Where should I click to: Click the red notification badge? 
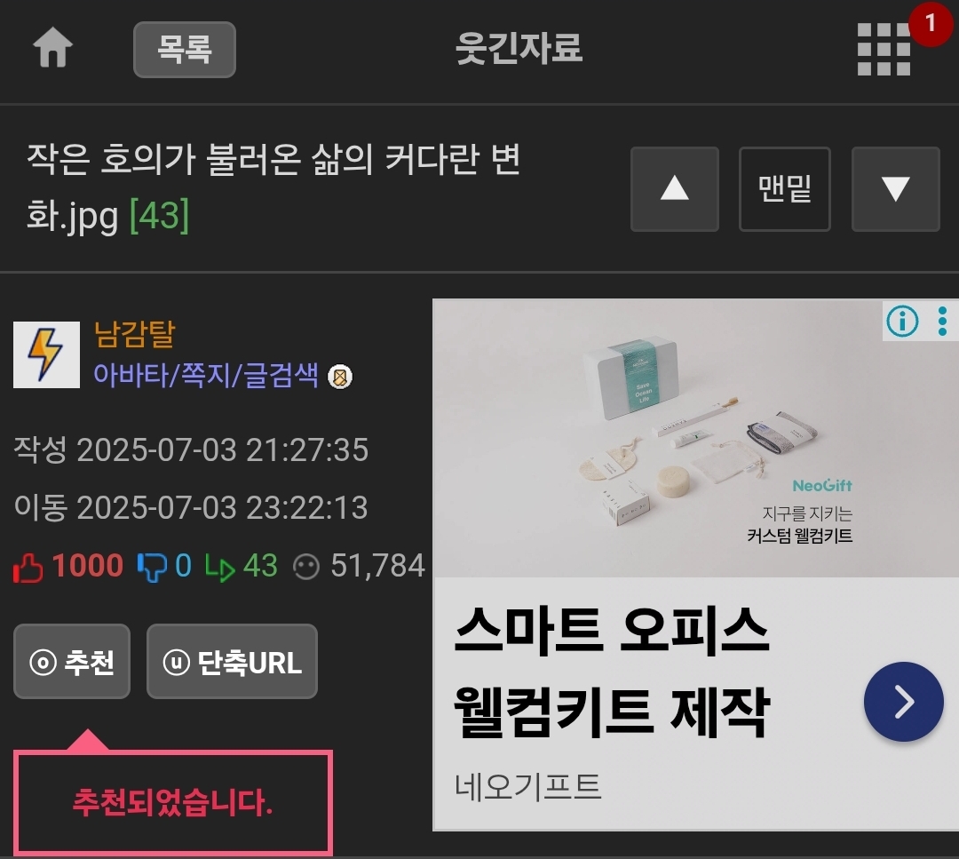click(931, 24)
